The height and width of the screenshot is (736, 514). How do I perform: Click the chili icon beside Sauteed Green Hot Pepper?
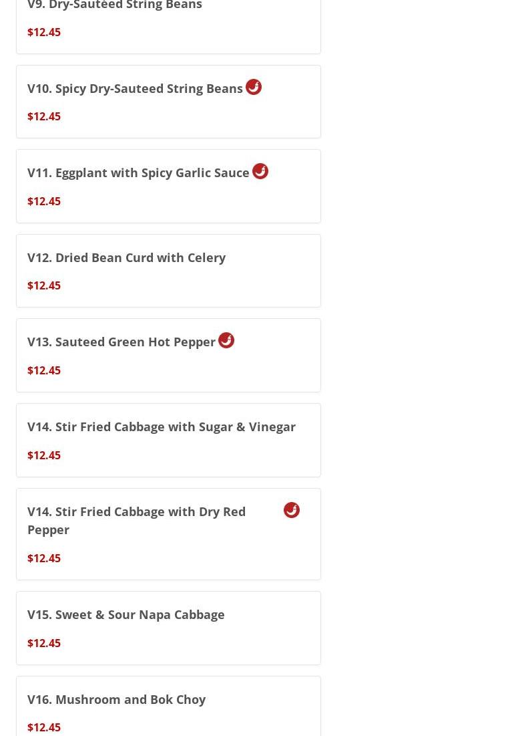[x=226, y=340]
